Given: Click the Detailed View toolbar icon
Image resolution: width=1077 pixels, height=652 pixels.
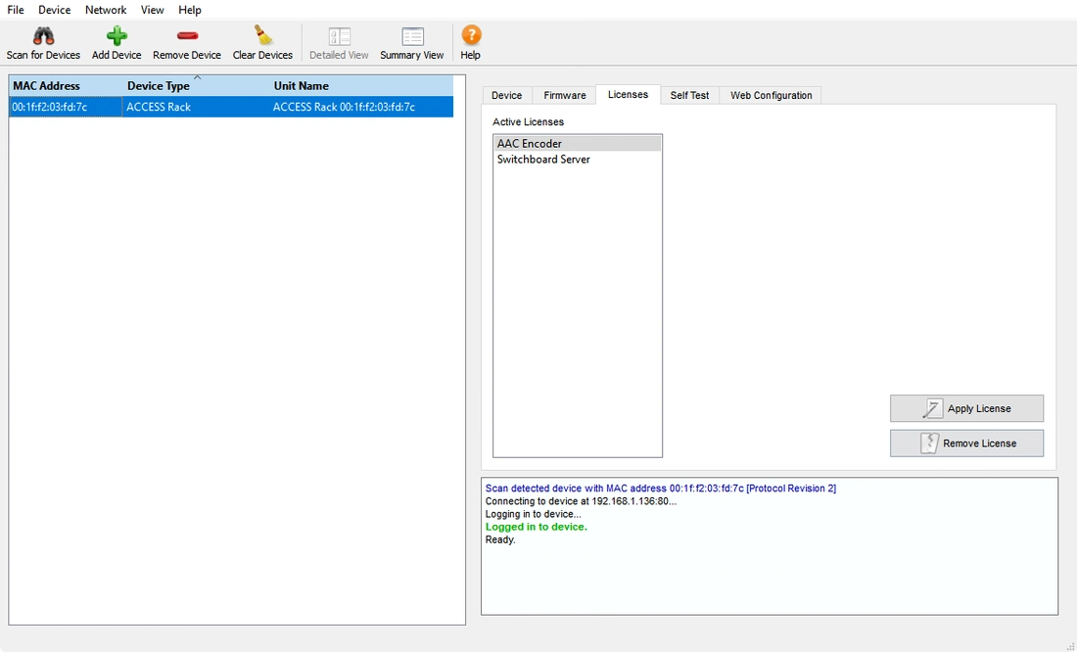Looking at the screenshot, I should (x=340, y=36).
